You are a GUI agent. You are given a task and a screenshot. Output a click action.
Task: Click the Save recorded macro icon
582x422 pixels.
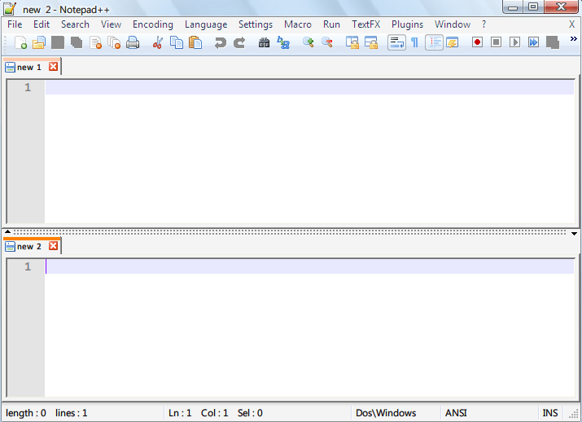553,42
